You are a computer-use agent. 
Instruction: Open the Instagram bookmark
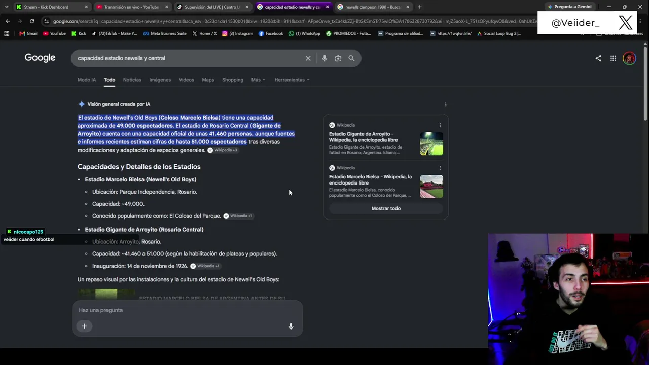coord(237,33)
